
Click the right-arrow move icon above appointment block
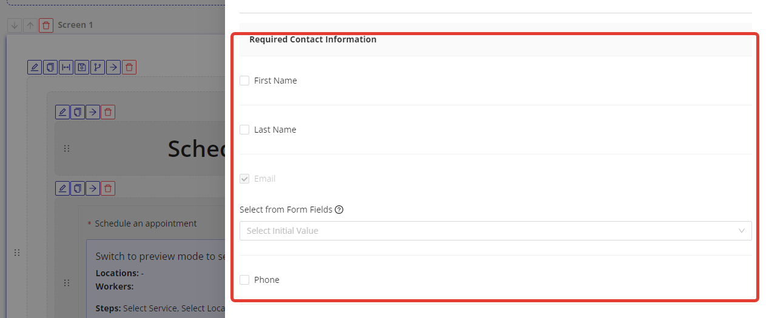pyautogui.click(x=92, y=188)
